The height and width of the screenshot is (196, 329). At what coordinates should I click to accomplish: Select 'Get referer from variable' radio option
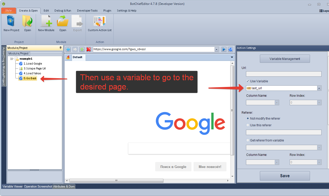tap(248, 140)
